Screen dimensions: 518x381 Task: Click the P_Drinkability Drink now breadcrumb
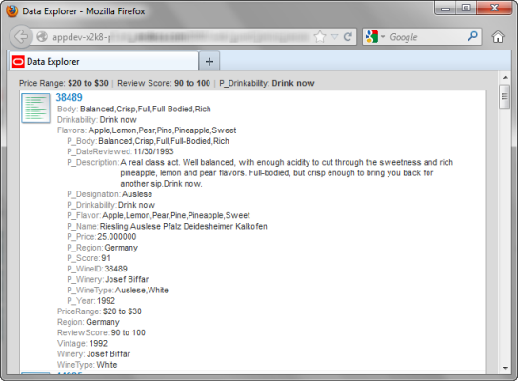[x=267, y=83]
